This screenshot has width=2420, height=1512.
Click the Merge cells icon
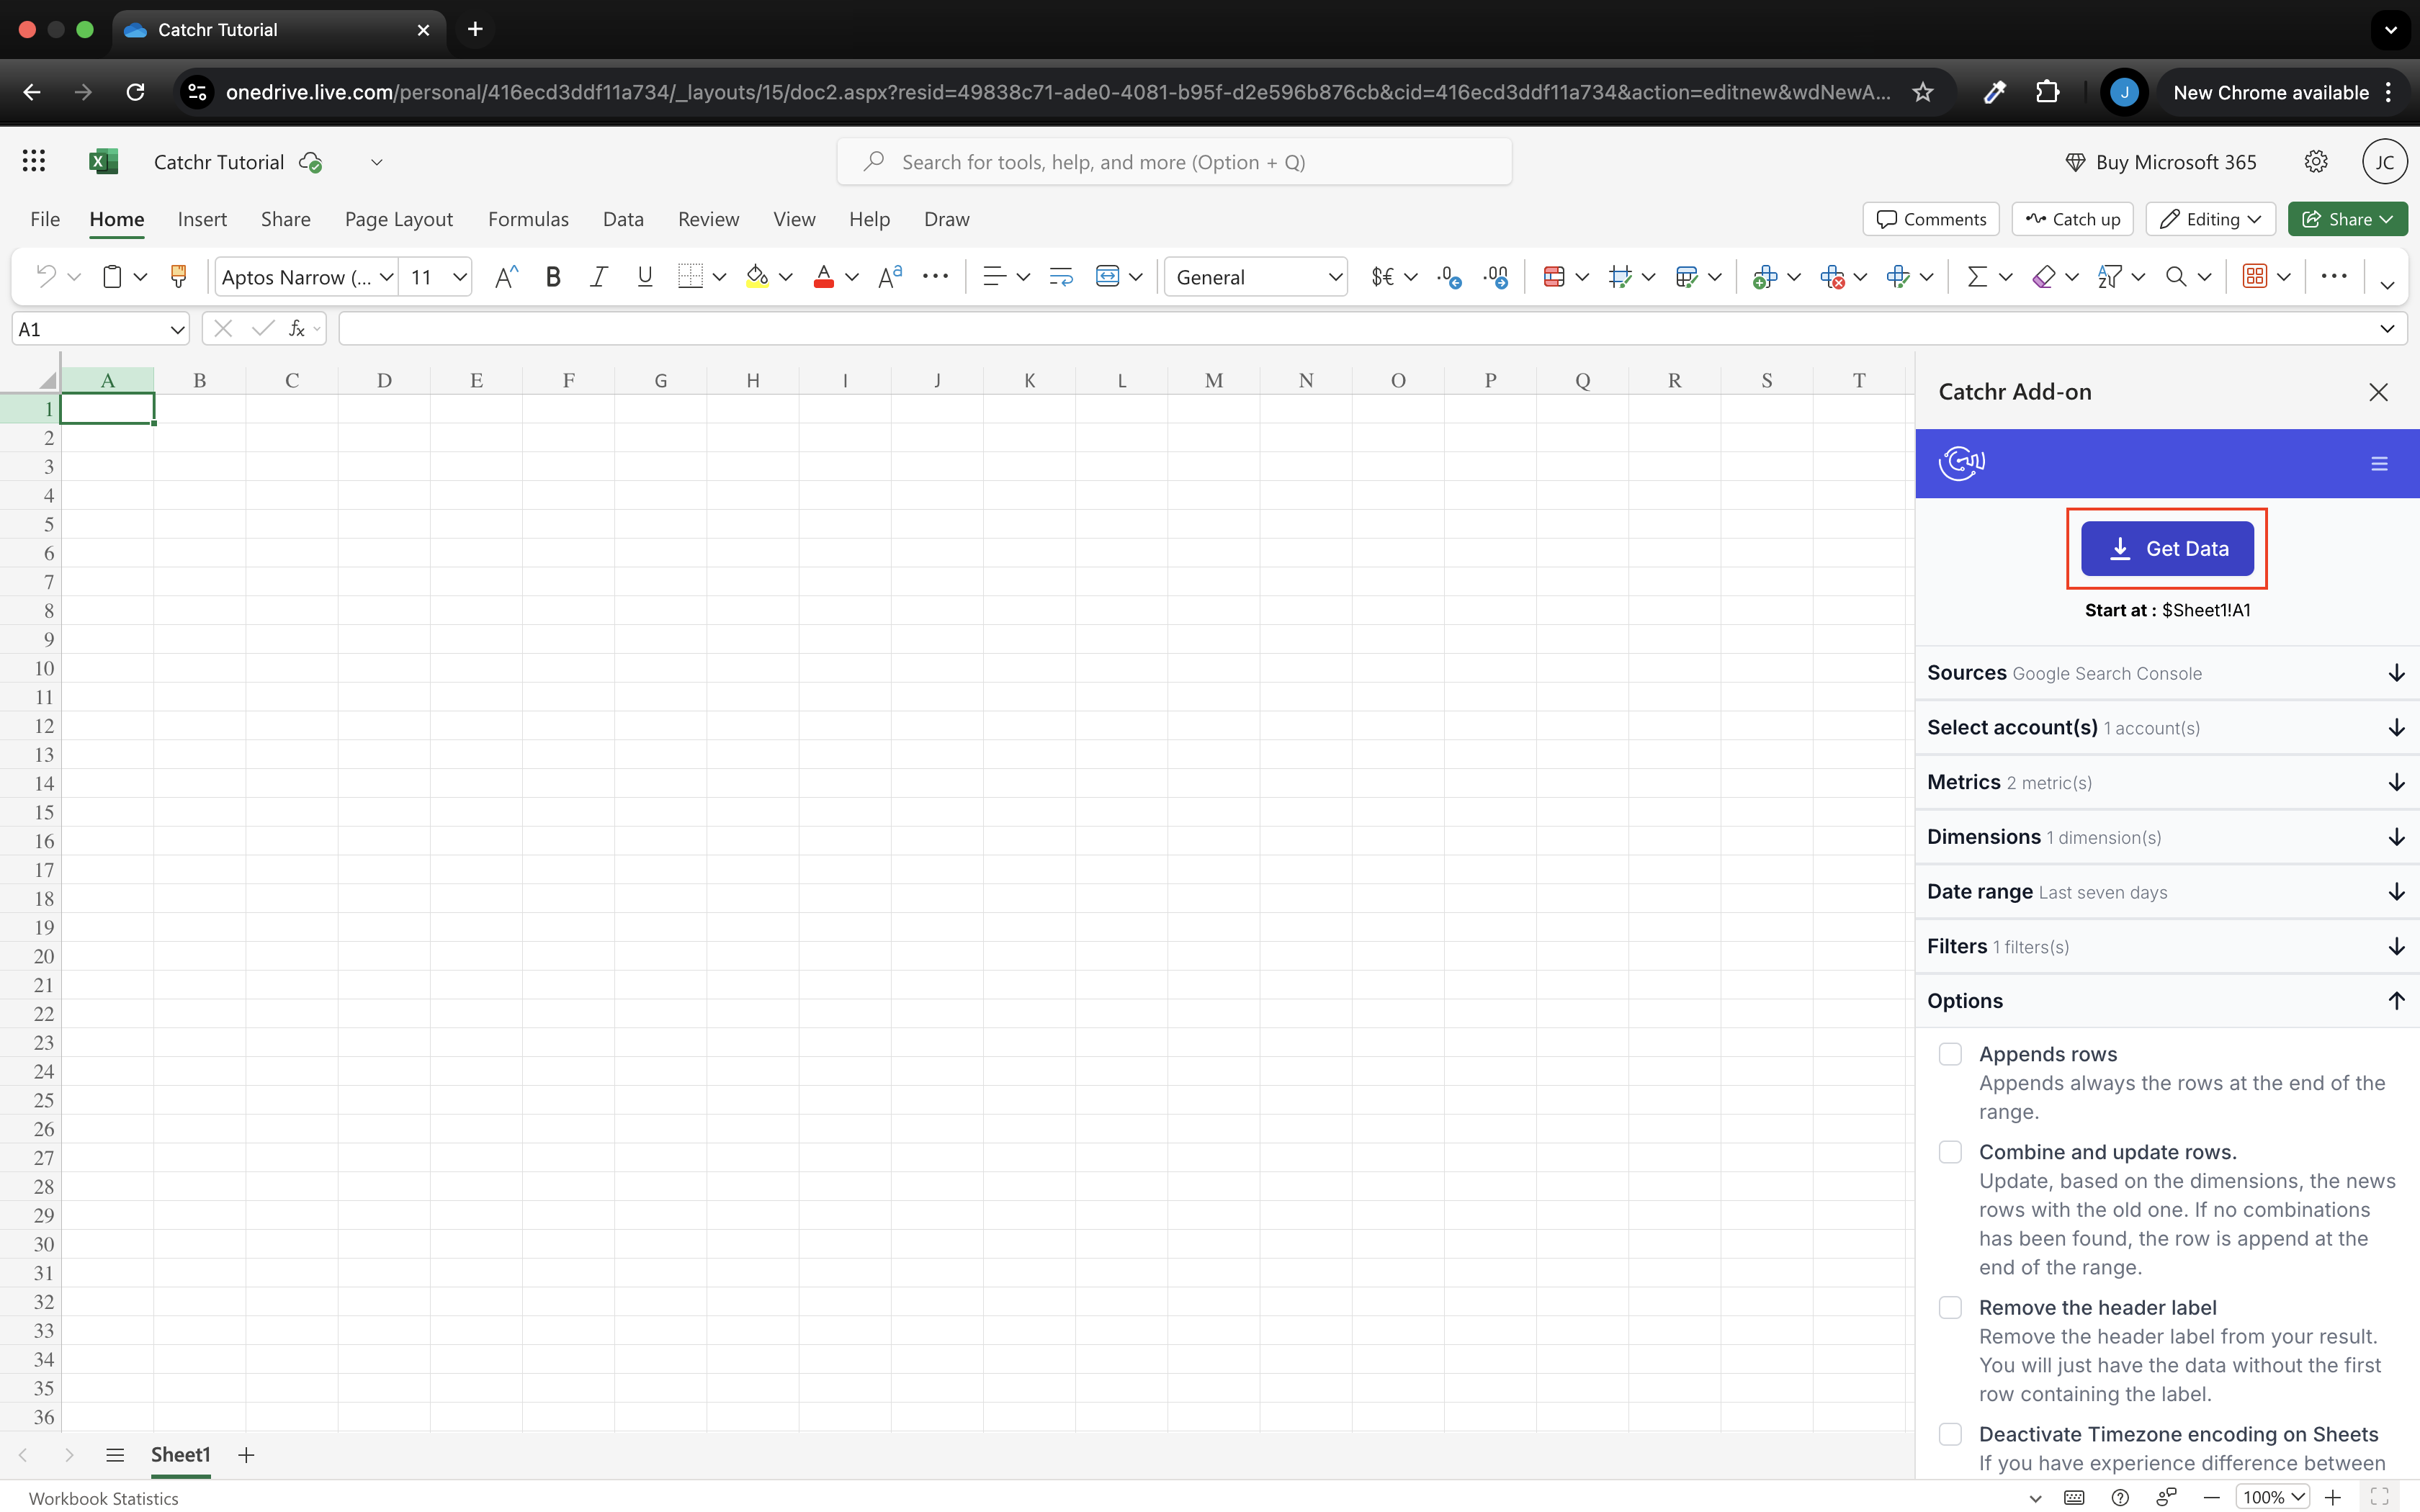(1107, 277)
